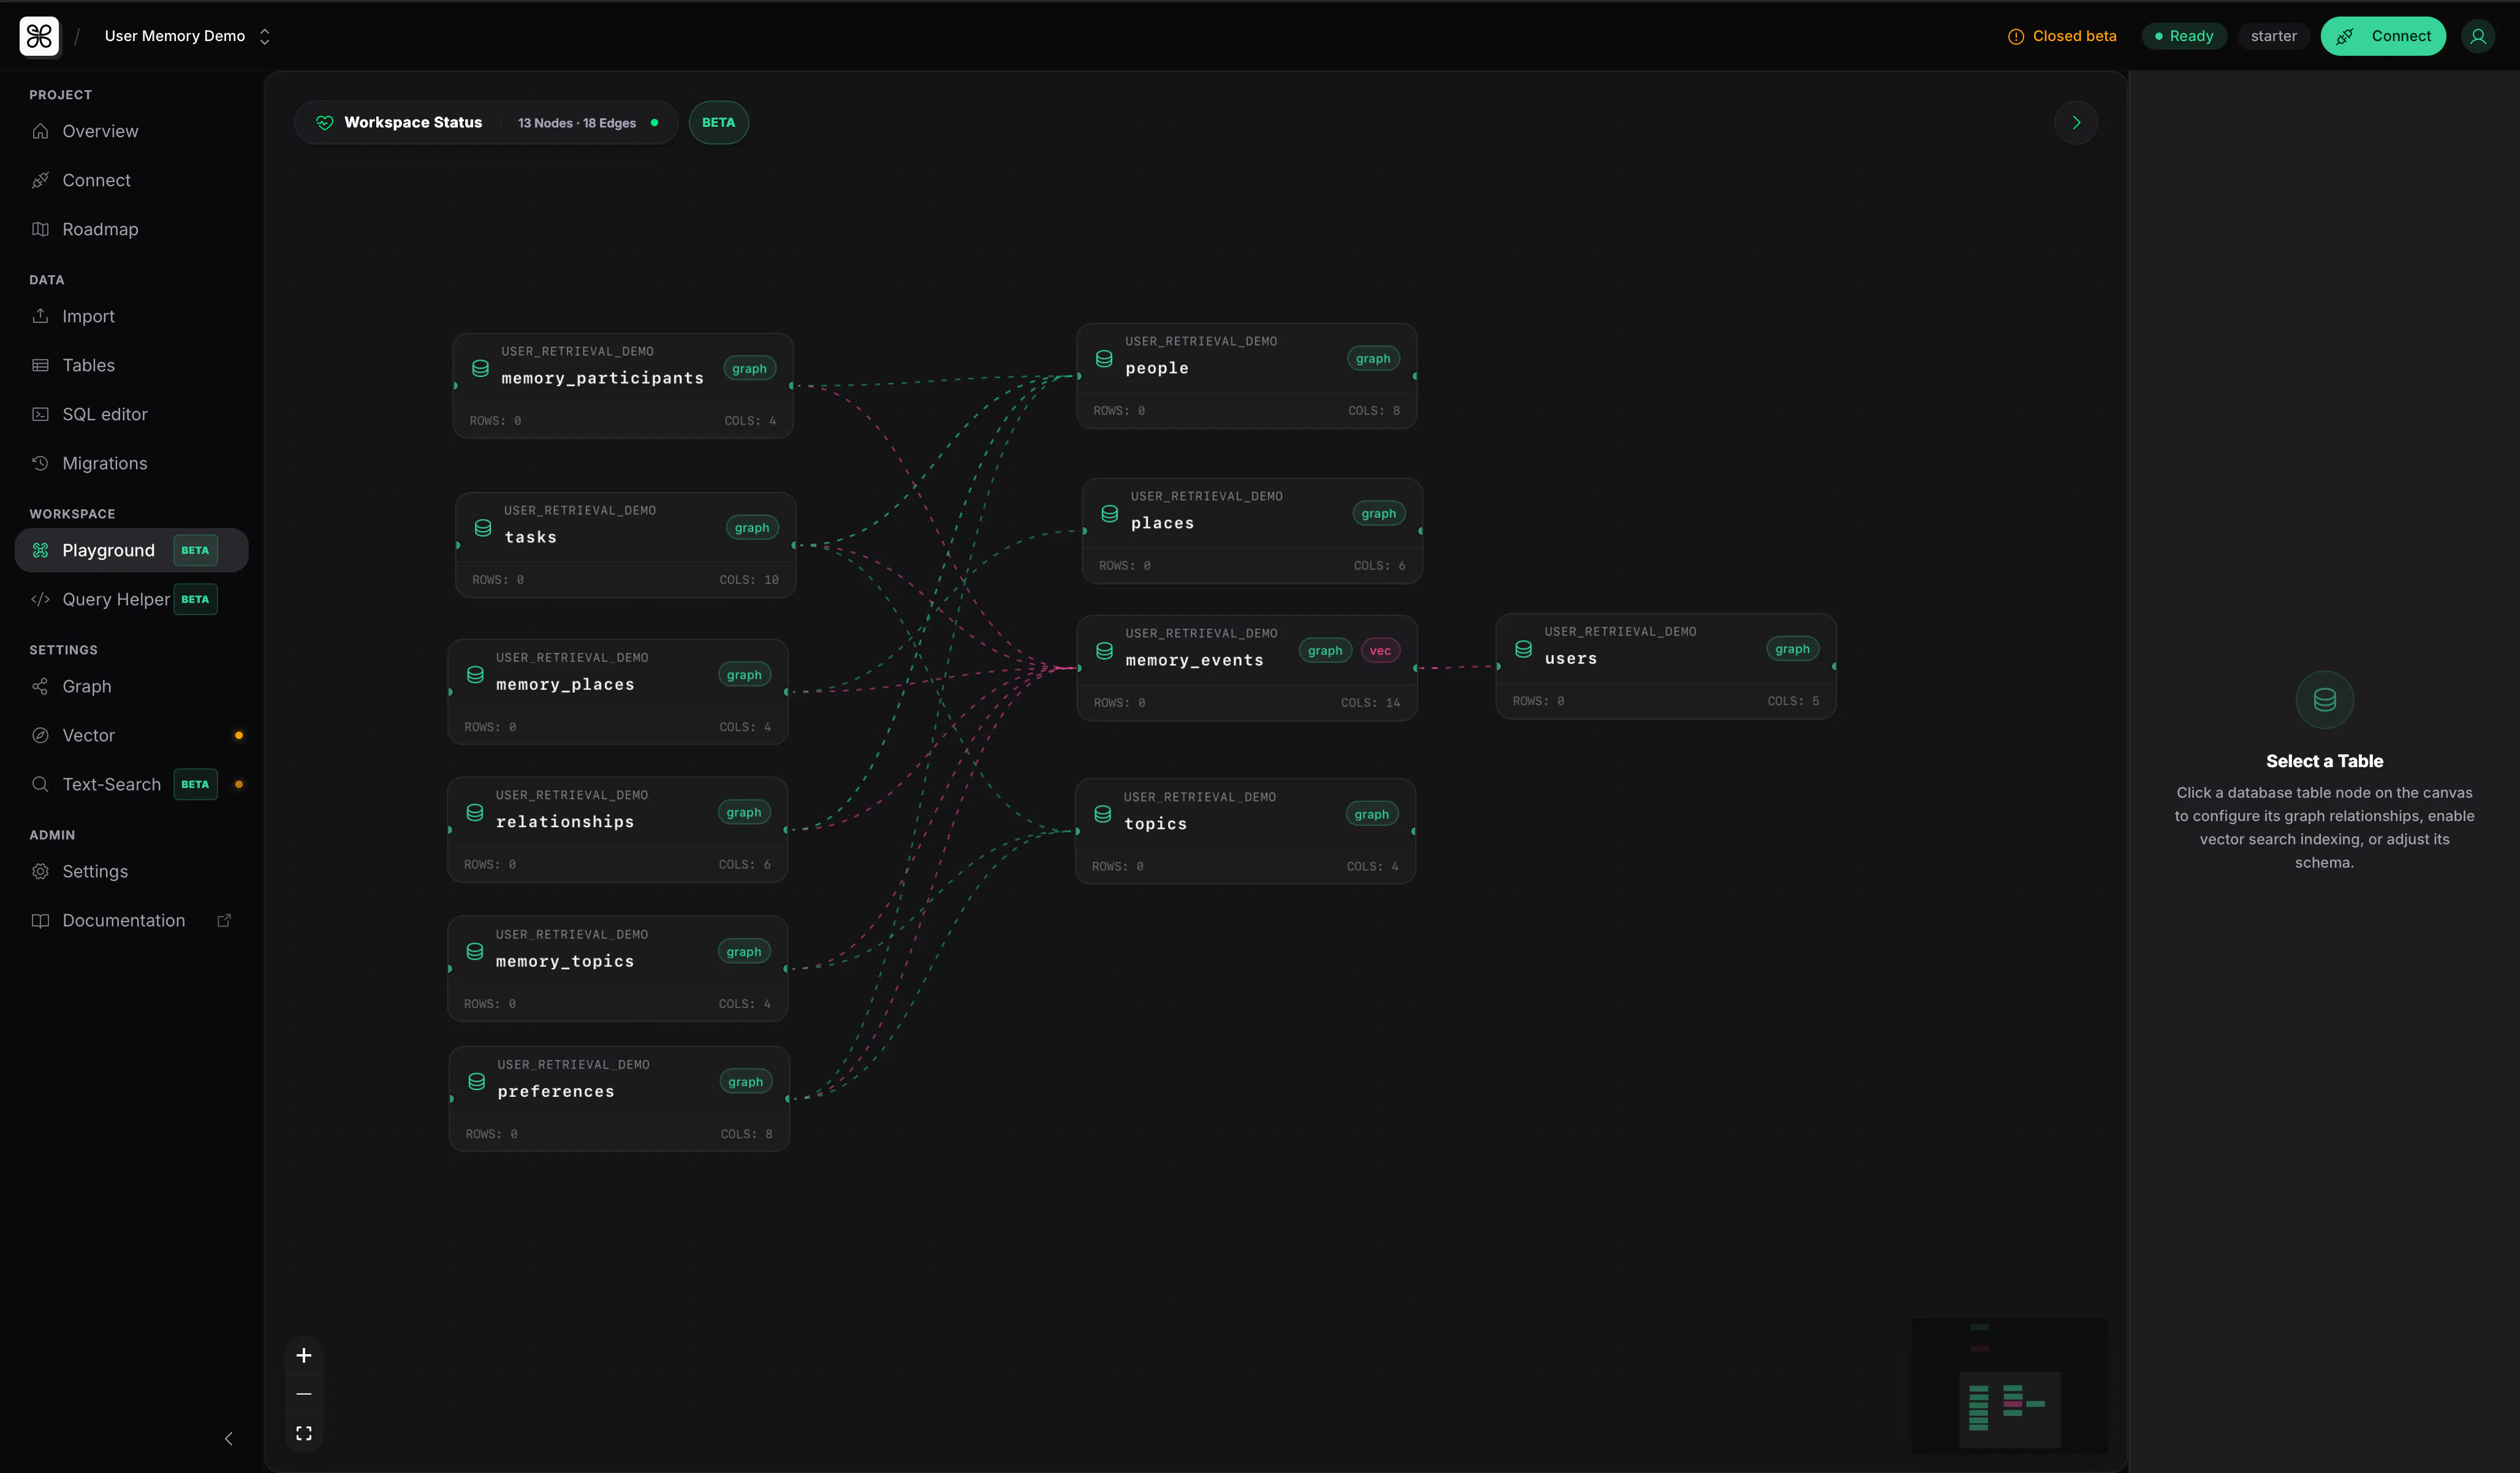Collapse the right panel with the chevron arrow
The height and width of the screenshot is (1473, 2520).
[x=2076, y=123]
